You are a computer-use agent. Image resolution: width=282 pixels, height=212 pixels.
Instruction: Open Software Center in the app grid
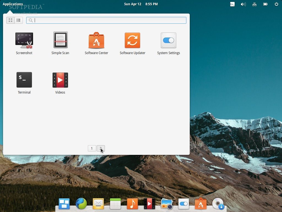click(x=96, y=40)
